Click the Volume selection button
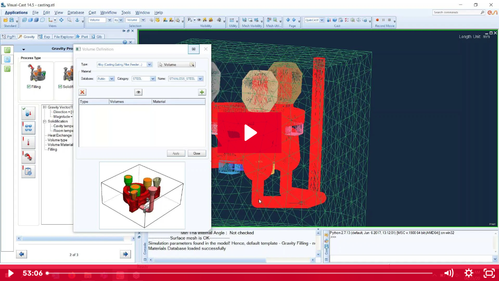Image resolution: width=499 pixels, height=281 pixels. (176, 65)
